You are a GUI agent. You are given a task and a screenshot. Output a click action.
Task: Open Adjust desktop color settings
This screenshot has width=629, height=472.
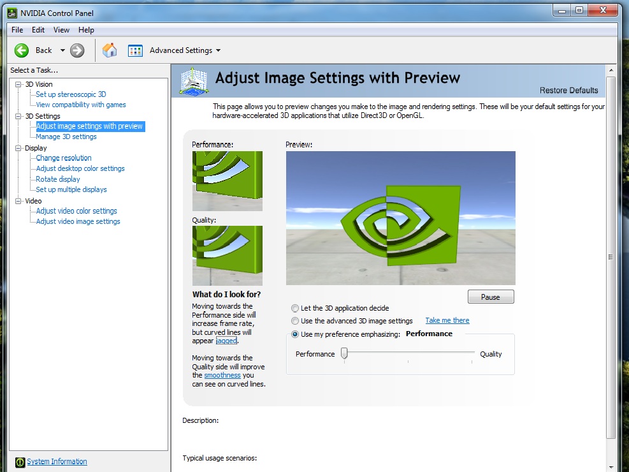coord(80,168)
